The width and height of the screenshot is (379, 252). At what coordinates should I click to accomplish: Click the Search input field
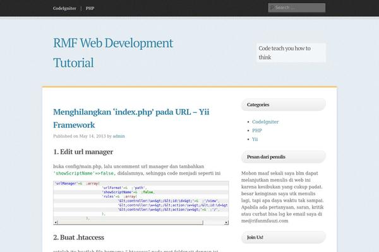297,8
